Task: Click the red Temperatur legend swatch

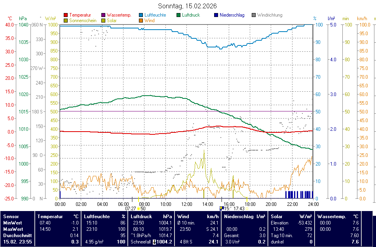Action: (66, 15)
